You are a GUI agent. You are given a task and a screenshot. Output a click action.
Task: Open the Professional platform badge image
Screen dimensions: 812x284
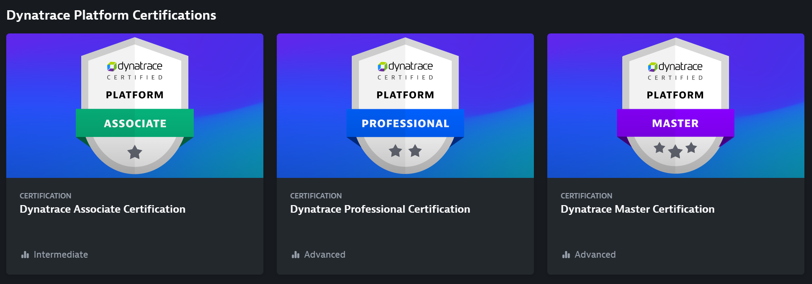(x=405, y=106)
